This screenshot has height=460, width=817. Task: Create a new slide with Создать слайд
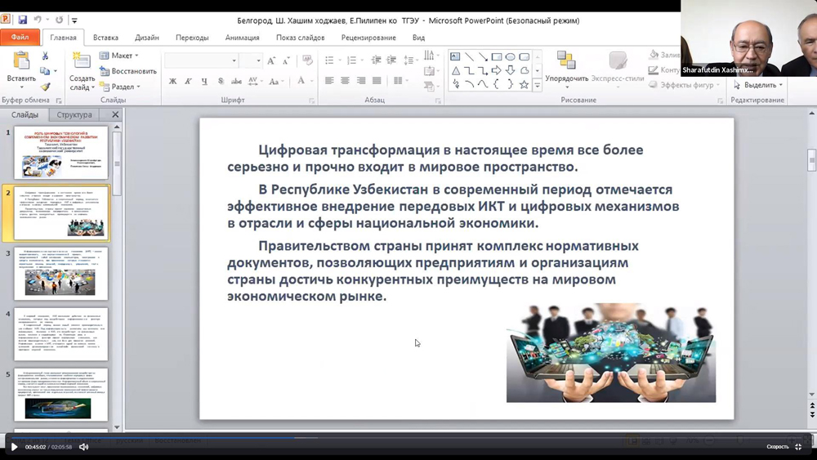pos(82,62)
